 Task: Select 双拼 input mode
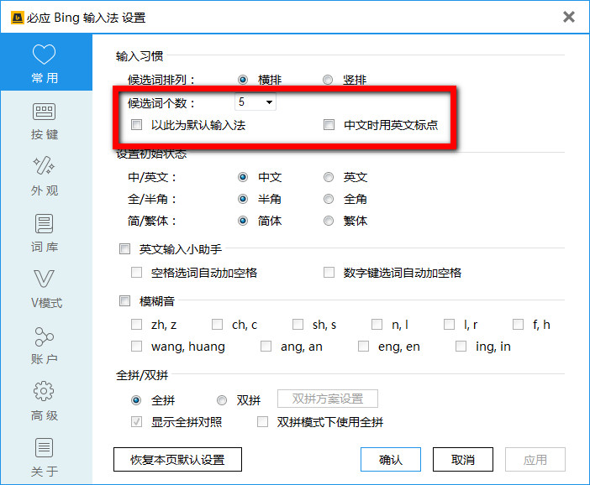tap(222, 400)
